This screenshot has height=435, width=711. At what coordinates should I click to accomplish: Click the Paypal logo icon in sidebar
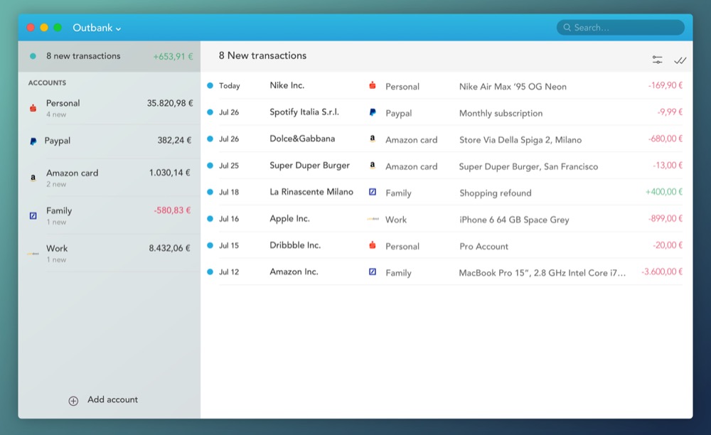(x=33, y=141)
